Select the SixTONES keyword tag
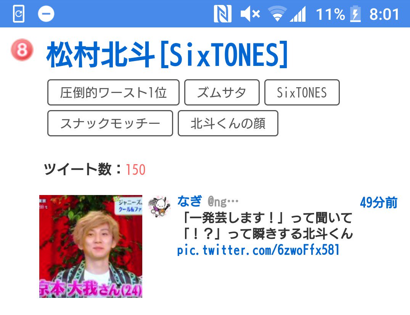Screen dimensions: 410x315 pyautogui.click(x=302, y=93)
